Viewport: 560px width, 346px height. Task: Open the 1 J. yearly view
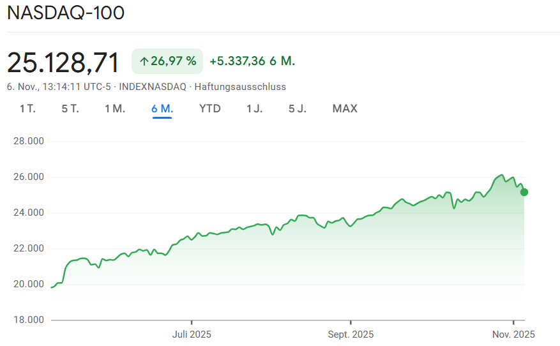click(x=255, y=109)
